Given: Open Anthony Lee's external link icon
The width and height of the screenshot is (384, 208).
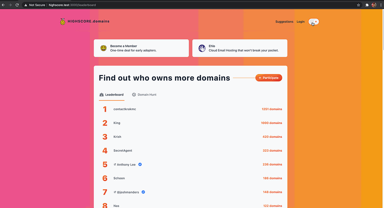Looking at the screenshot, I should tap(115, 164).
